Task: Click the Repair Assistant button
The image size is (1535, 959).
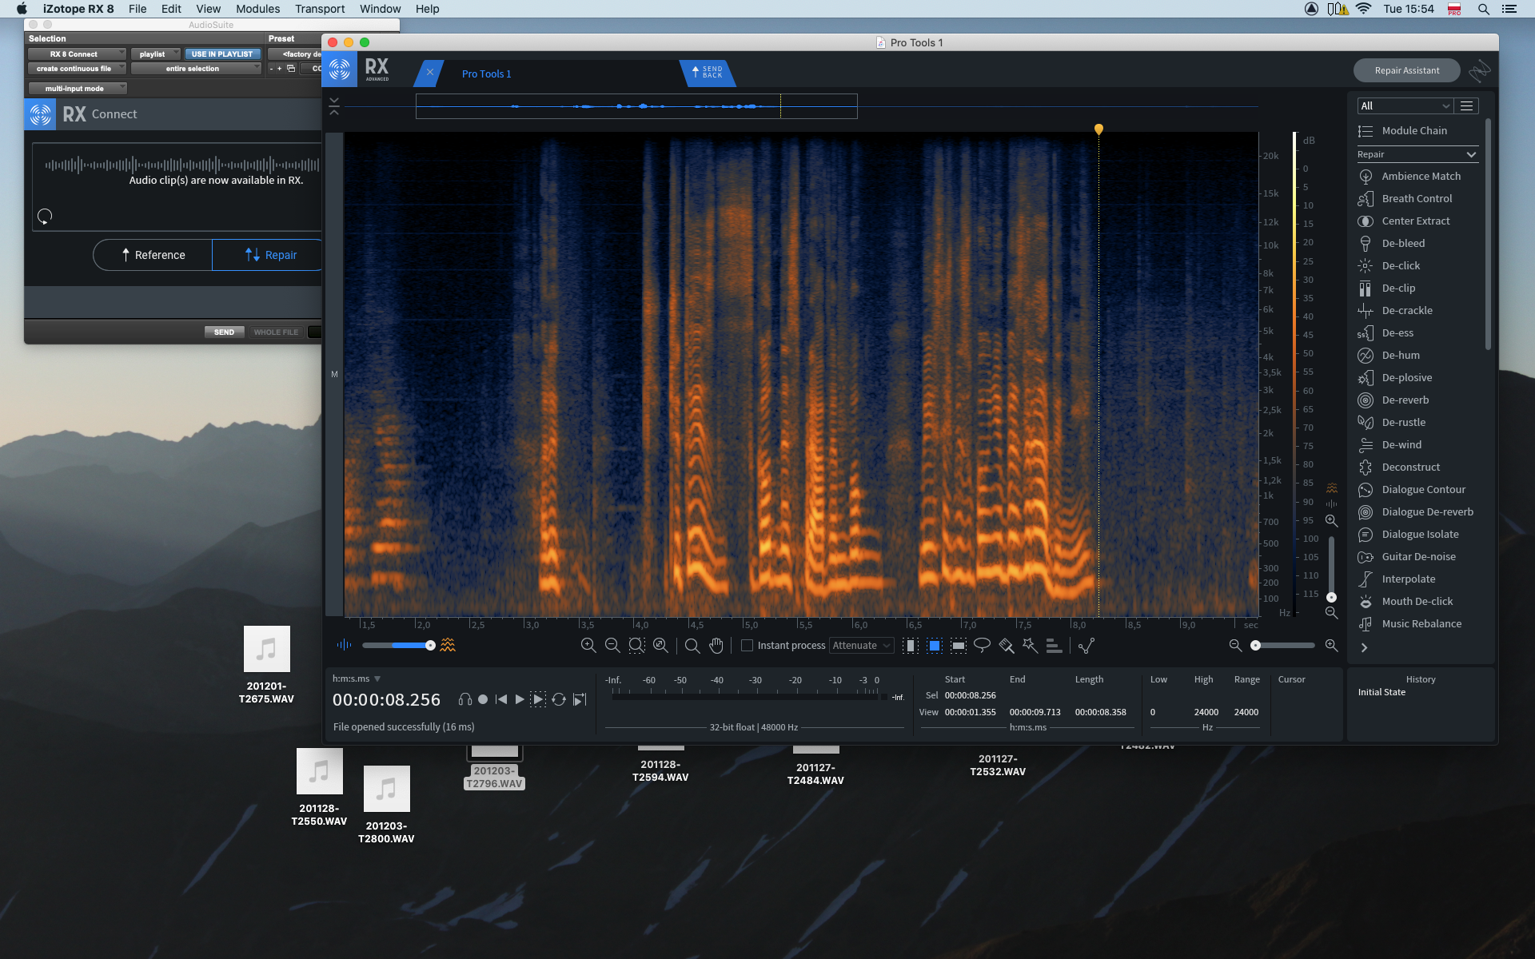Action: coord(1406,70)
